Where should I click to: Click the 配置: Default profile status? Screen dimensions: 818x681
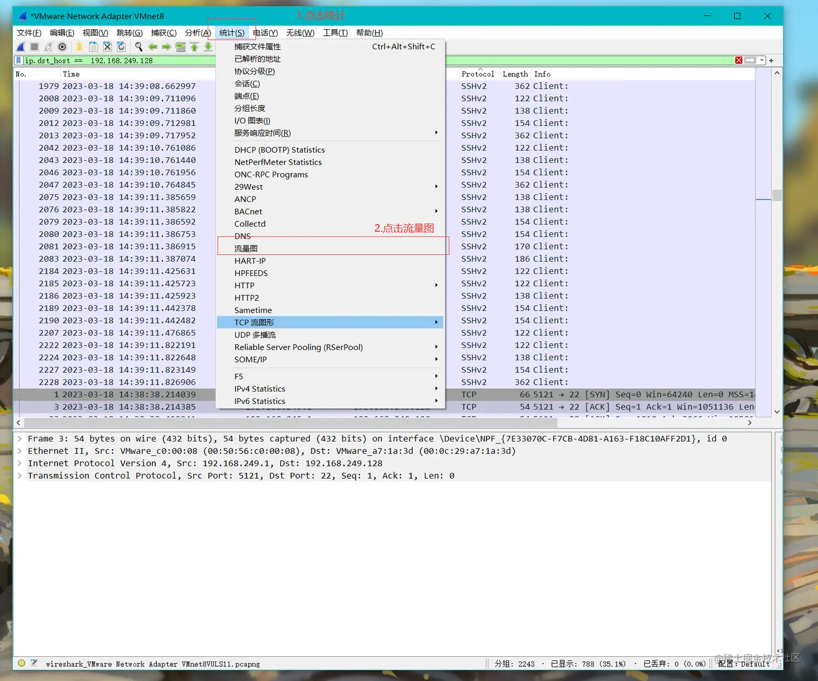744,664
